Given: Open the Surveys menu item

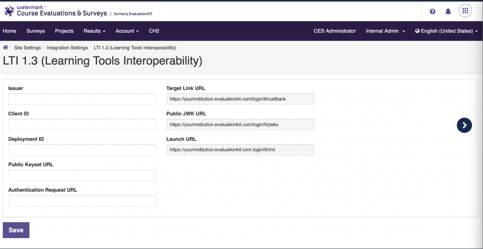Looking at the screenshot, I should point(36,31).
